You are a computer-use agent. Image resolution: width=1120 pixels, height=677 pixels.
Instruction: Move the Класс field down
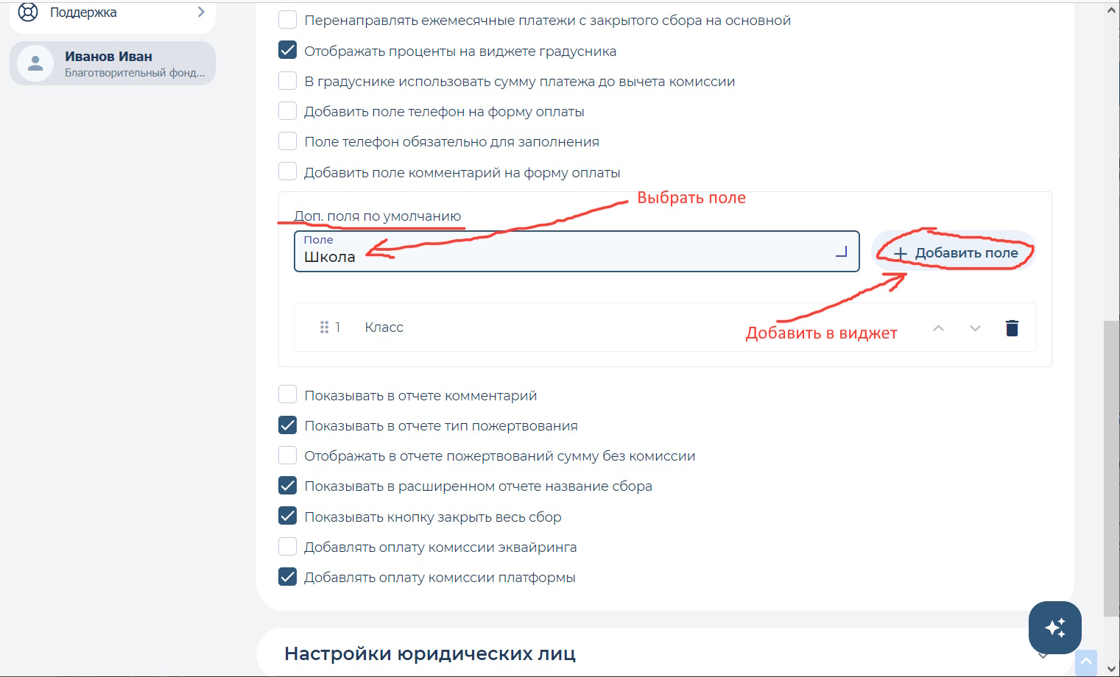(975, 328)
